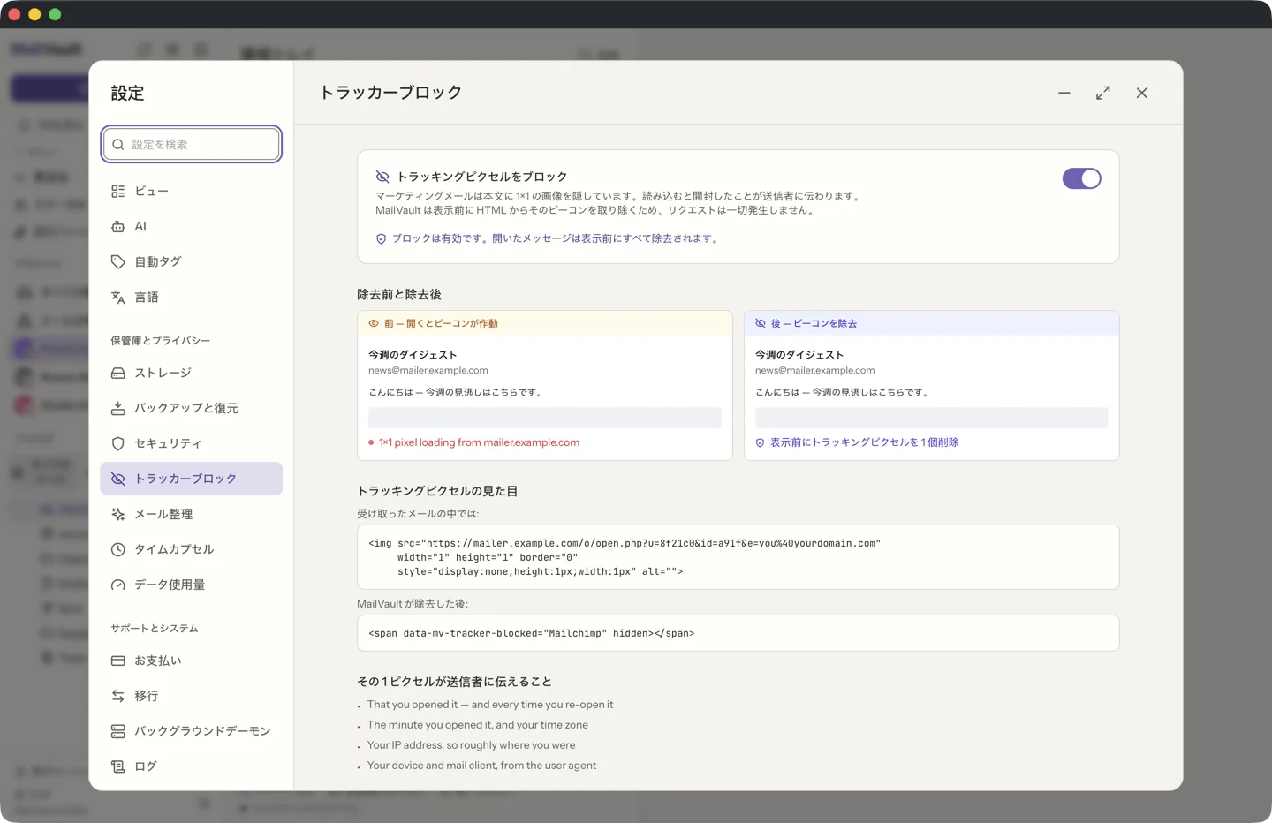This screenshot has height=823, width=1272.
Task: Click the shield icon beside ブロックは有効です
Action: tap(381, 239)
